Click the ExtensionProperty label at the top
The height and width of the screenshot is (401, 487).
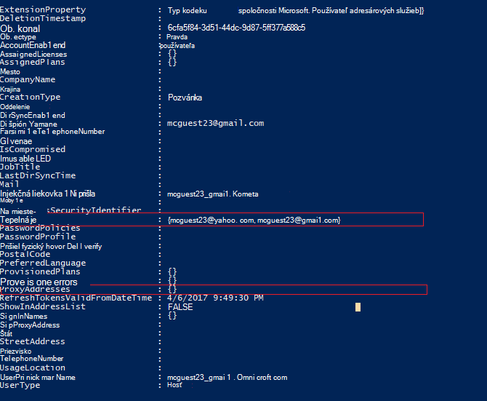(x=43, y=10)
